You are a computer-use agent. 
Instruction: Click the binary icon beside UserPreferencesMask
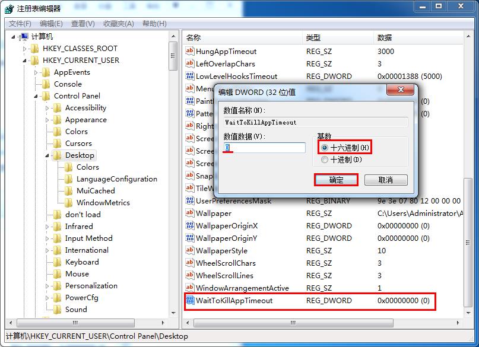coord(191,200)
